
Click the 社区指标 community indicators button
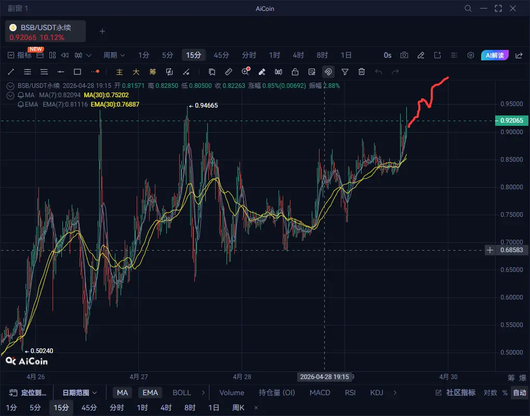coord(456,393)
